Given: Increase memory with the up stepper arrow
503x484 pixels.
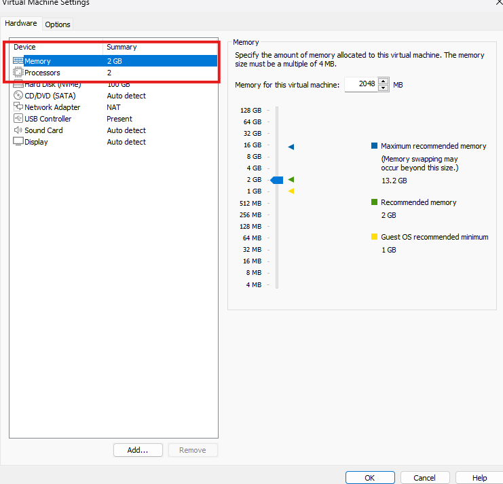Looking at the screenshot, I should (x=383, y=81).
